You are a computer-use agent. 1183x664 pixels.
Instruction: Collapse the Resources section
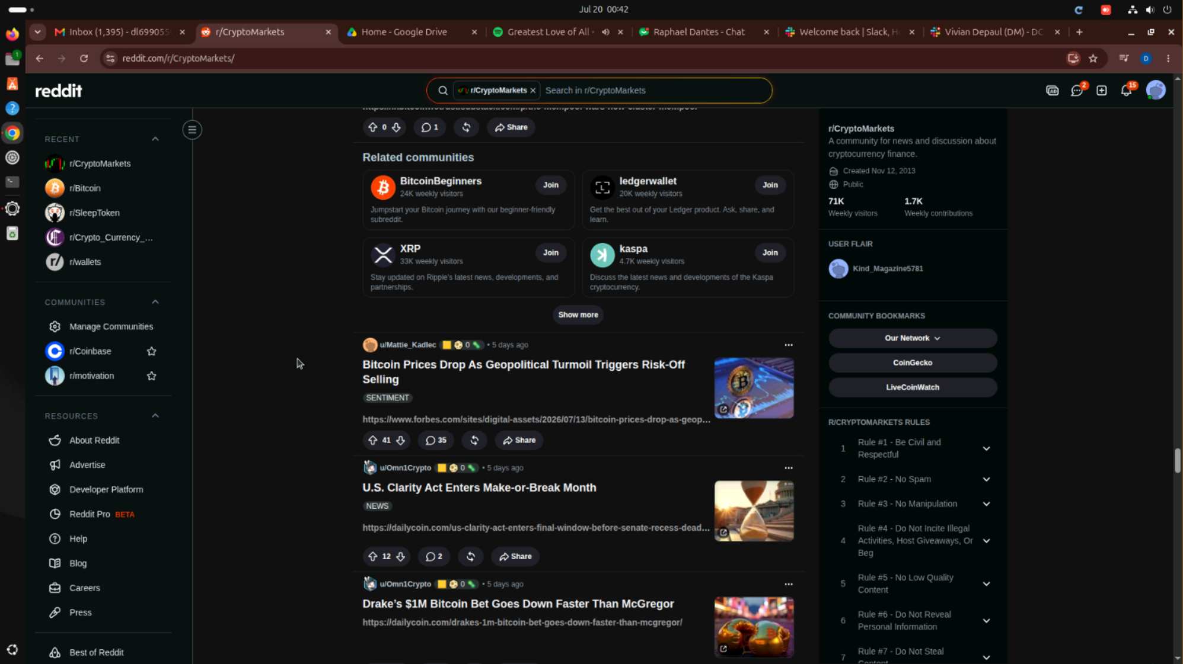coord(155,416)
